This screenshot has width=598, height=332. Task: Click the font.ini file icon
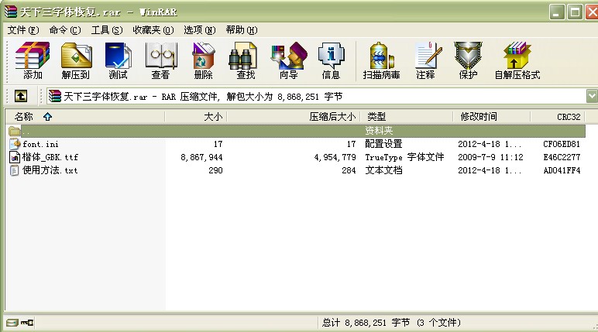[15, 144]
